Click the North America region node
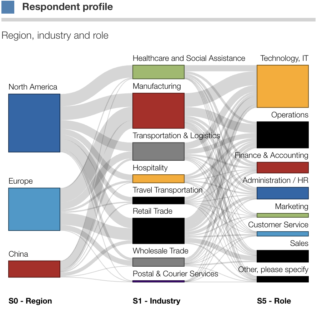The height and width of the screenshot is (310, 317). point(34,123)
